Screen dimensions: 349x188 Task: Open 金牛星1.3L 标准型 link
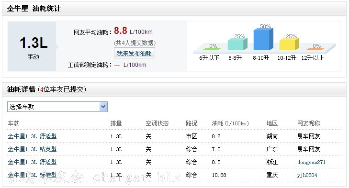click(32, 175)
